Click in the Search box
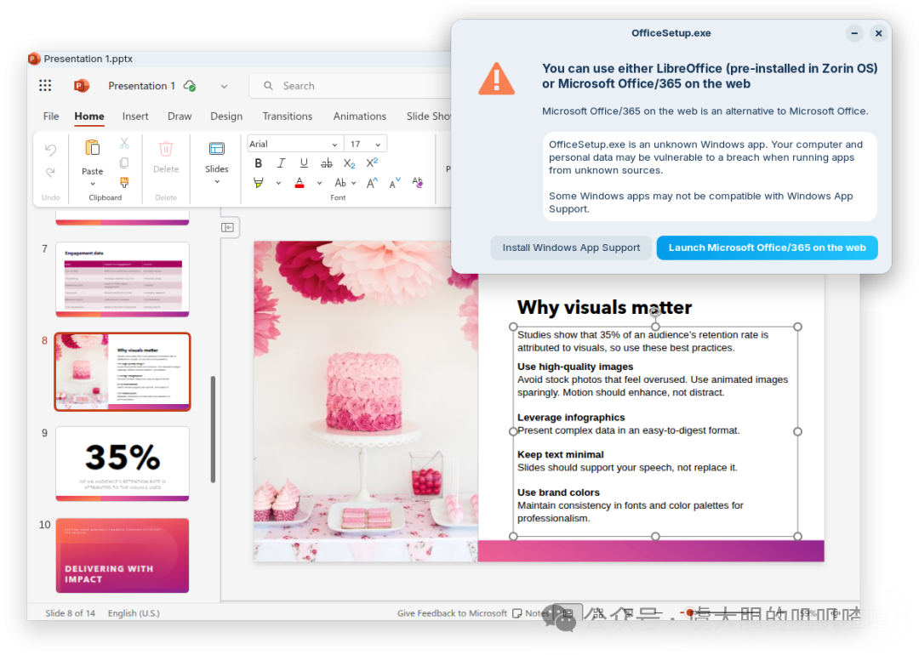Image resolution: width=919 pixels, height=655 pixels. click(x=351, y=86)
